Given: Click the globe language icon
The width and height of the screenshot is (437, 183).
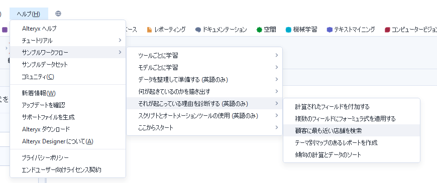Looking at the screenshot, I should coord(58,14).
